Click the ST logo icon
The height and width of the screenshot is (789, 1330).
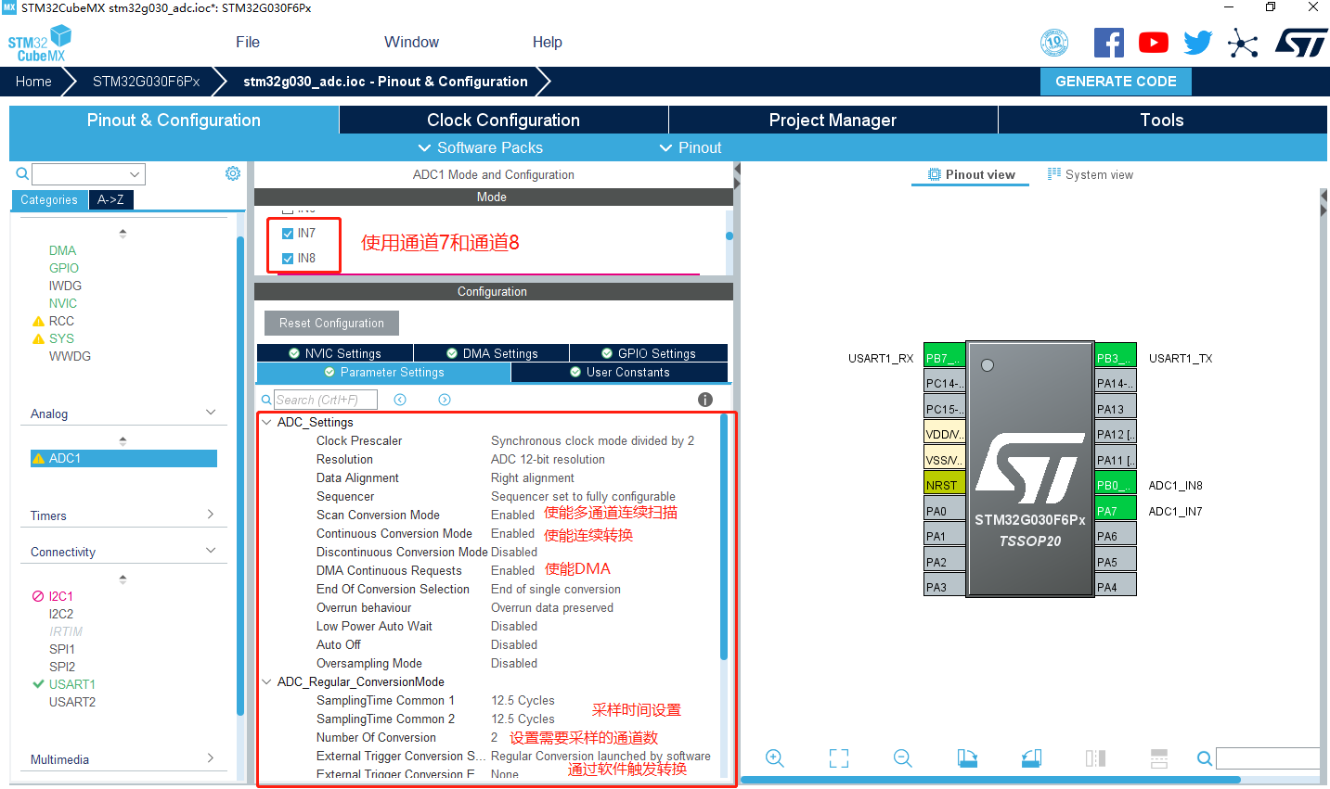coord(1301,43)
